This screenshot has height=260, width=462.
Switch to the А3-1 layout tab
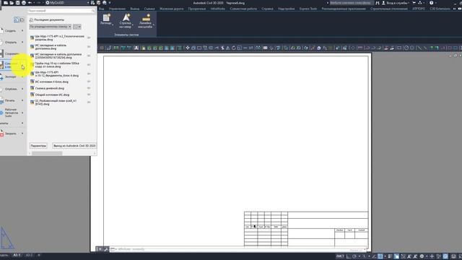[17, 255]
